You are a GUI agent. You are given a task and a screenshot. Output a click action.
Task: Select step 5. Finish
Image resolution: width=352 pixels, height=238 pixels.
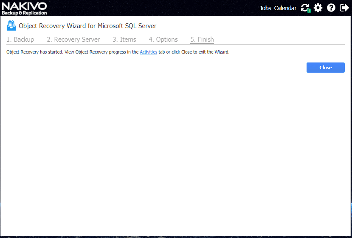[202, 40]
